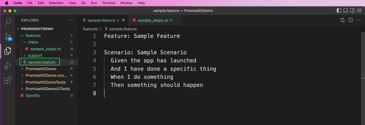Image resolution: width=365 pixels, height=125 pixels.
Task: Open the Window menu
Action: point(126,3)
